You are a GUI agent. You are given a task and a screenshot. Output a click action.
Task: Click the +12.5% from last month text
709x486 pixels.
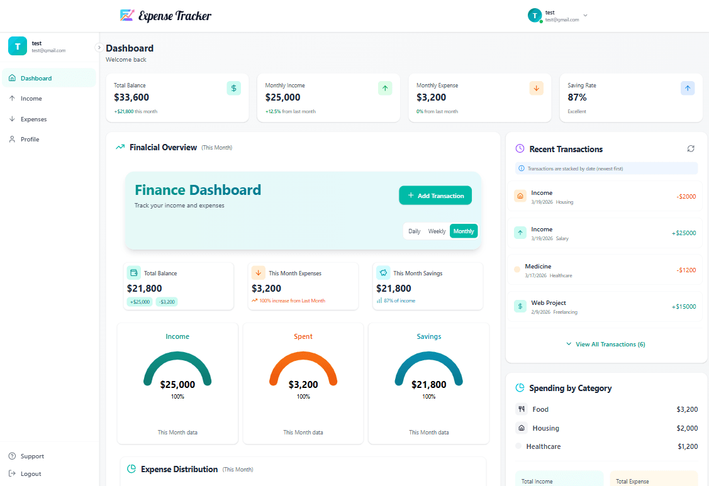pyautogui.click(x=290, y=111)
